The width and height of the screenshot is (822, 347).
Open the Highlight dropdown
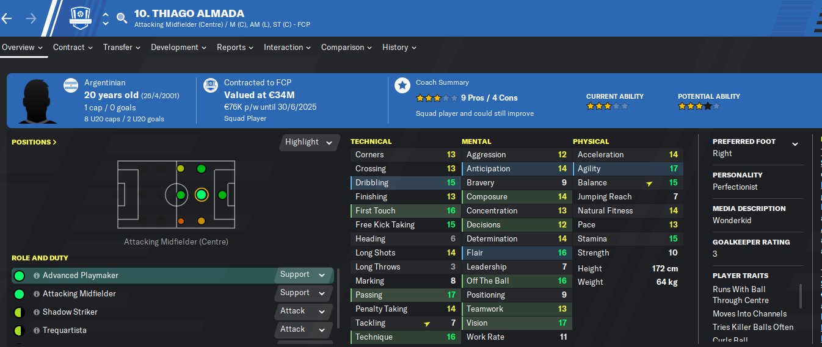[x=310, y=142]
